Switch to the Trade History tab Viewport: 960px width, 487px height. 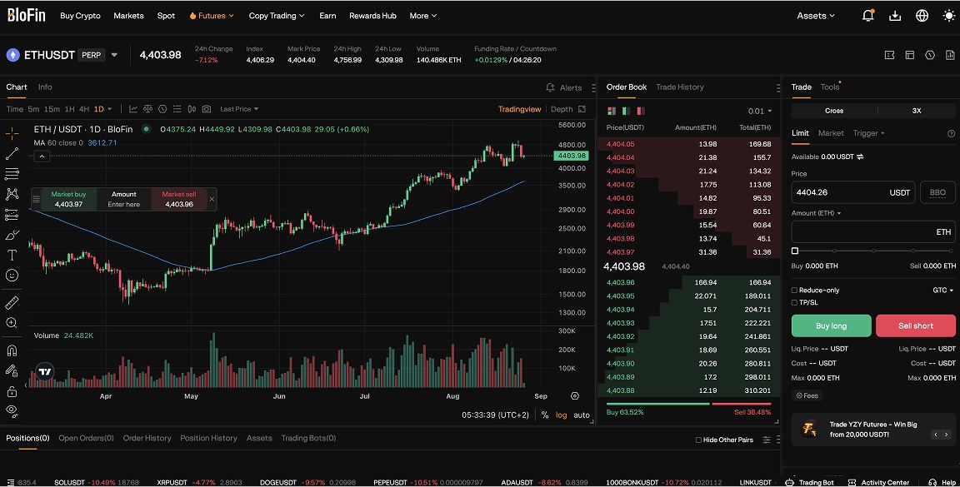coord(680,87)
